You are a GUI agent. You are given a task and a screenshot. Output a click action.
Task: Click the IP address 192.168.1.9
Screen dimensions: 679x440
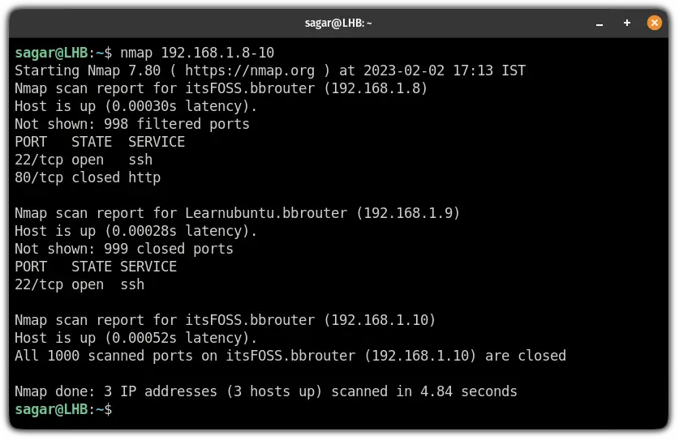(407, 213)
